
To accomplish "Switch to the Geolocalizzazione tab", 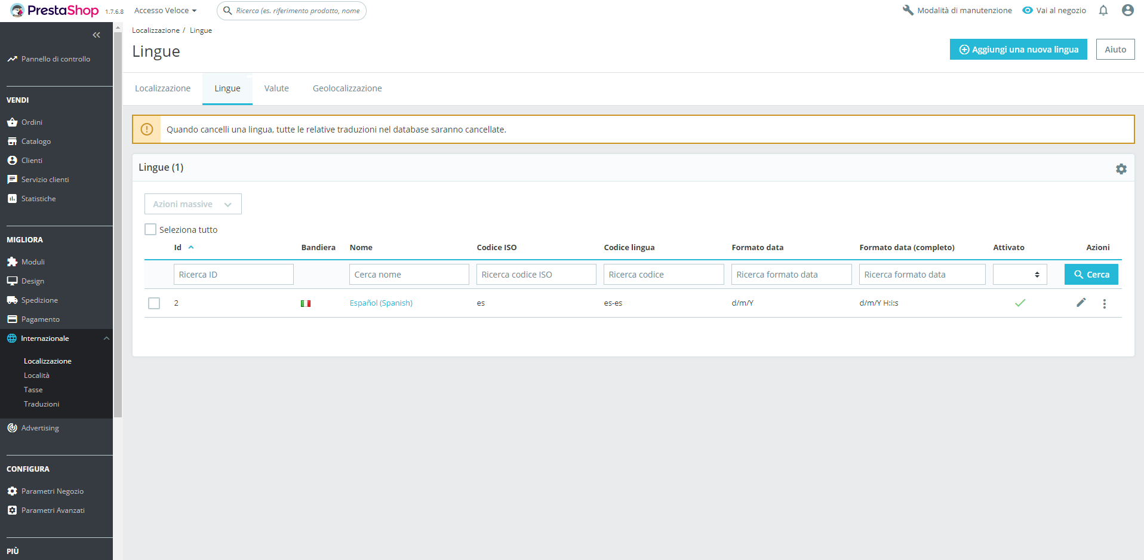I will pos(347,88).
